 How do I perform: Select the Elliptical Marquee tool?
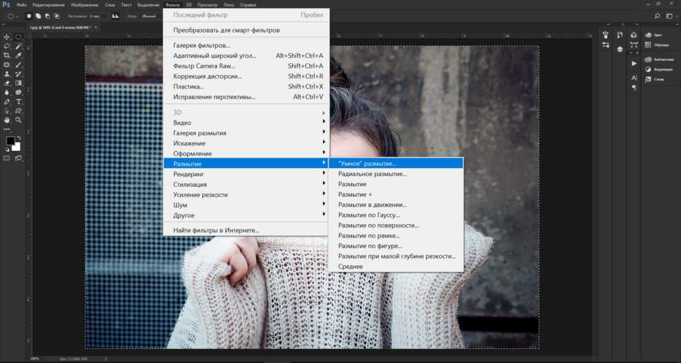tap(18, 37)
